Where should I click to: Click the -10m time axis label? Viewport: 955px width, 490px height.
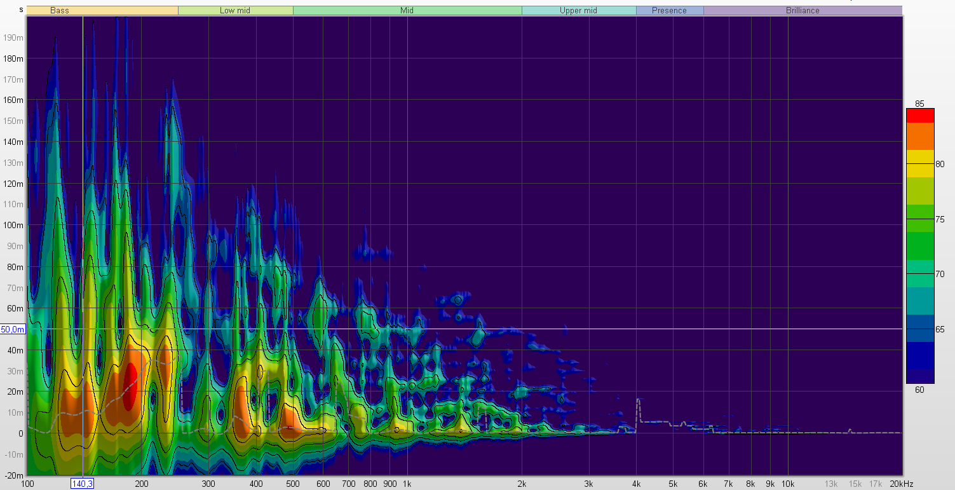(14, 454)
